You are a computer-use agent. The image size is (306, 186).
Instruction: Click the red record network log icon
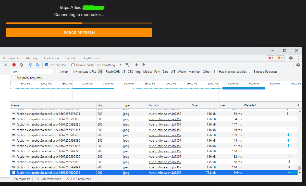(14, 65)
